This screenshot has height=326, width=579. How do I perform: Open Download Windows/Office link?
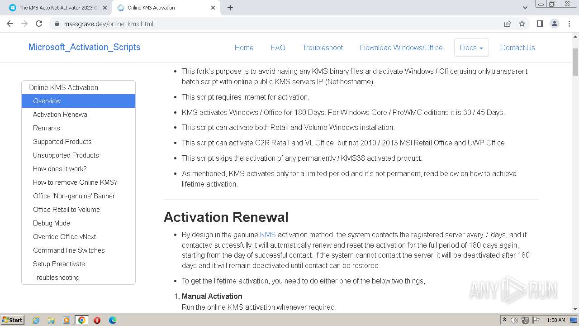401,48
